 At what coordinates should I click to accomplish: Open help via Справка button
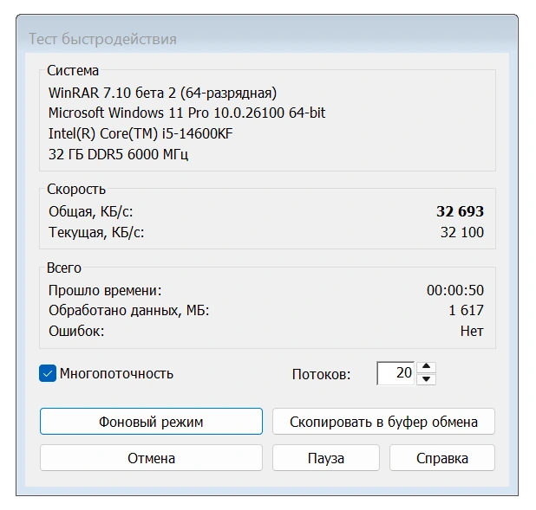(442, 458)
